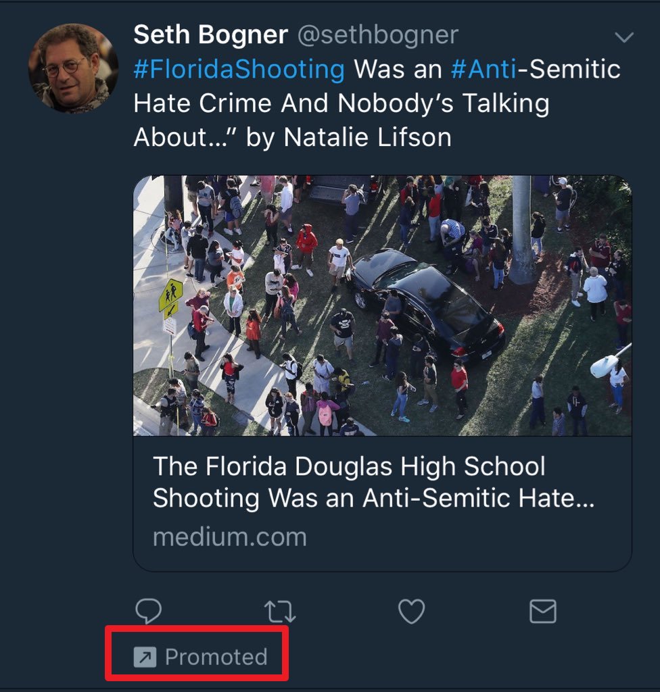The height and width of the screenshot is (692, 660).
Task: Tap the "Hate Crime And Nobody's Talking" line
Action: point(341,103)
